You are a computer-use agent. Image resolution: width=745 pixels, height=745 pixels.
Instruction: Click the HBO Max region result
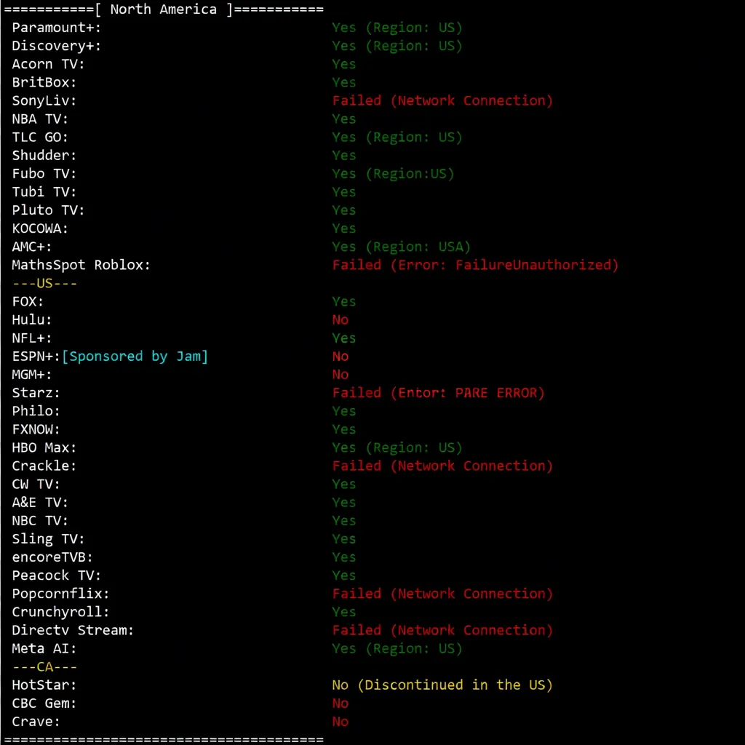pos(397,447)
